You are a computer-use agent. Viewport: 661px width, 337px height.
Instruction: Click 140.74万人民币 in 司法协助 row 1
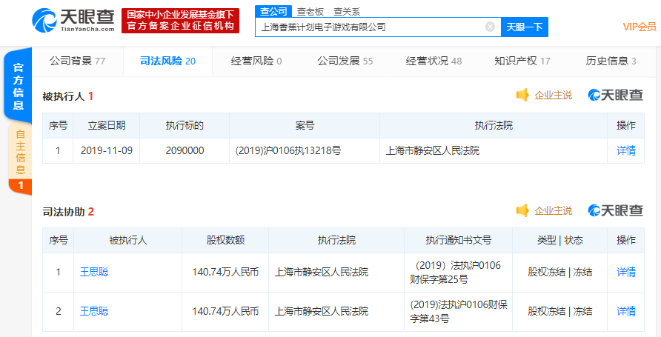click(x=225, y=272)
